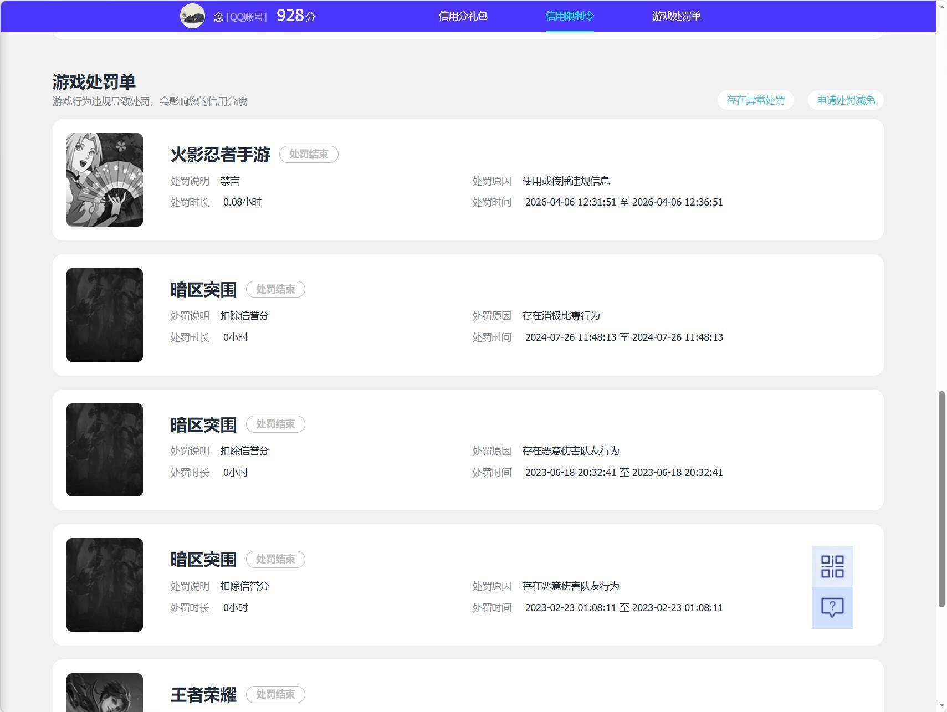Click the 处罚结束 badge on 2023-02-23 暗区突围 card
This screenshot has height=712, width=947.
click(x=275, y=559)
